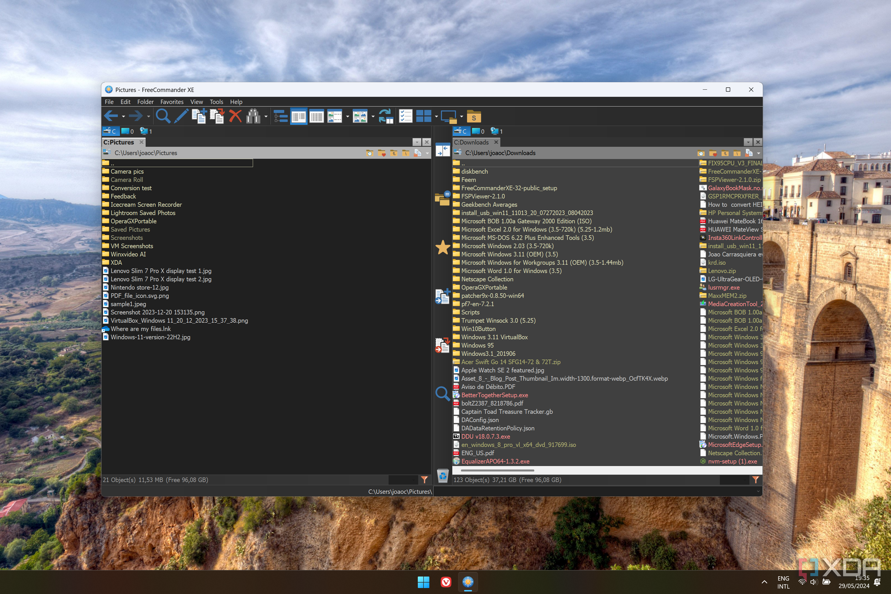Viewport: 891px width, 594px height.
Task: Click the favorite folder heart icon in Downloads path bar
Action: pyautogui.click(x=713, y=153)
